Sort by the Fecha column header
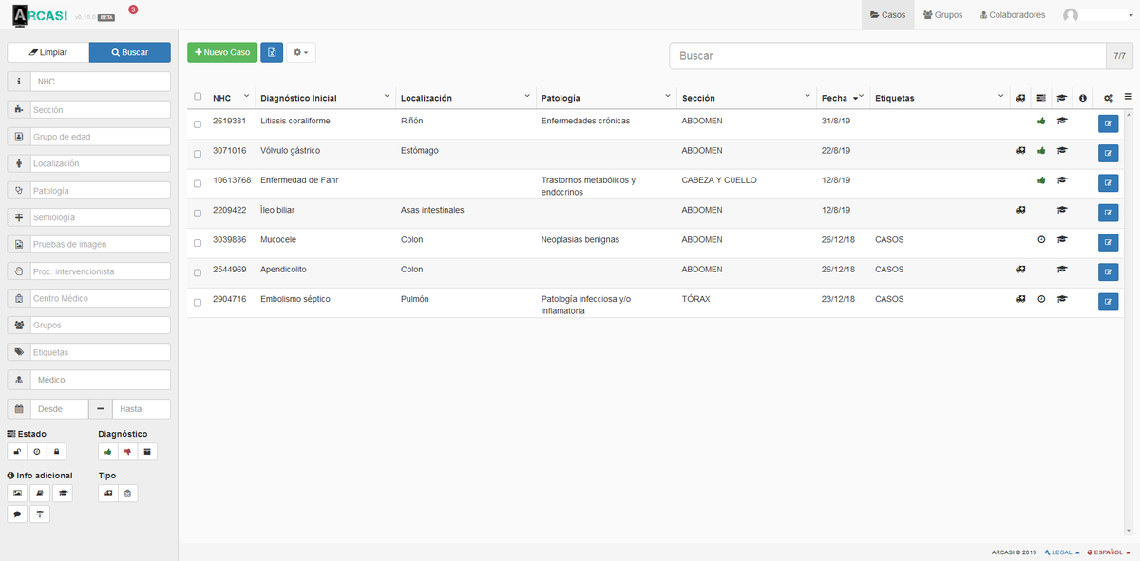1140x561 pixels. point(835,98)
